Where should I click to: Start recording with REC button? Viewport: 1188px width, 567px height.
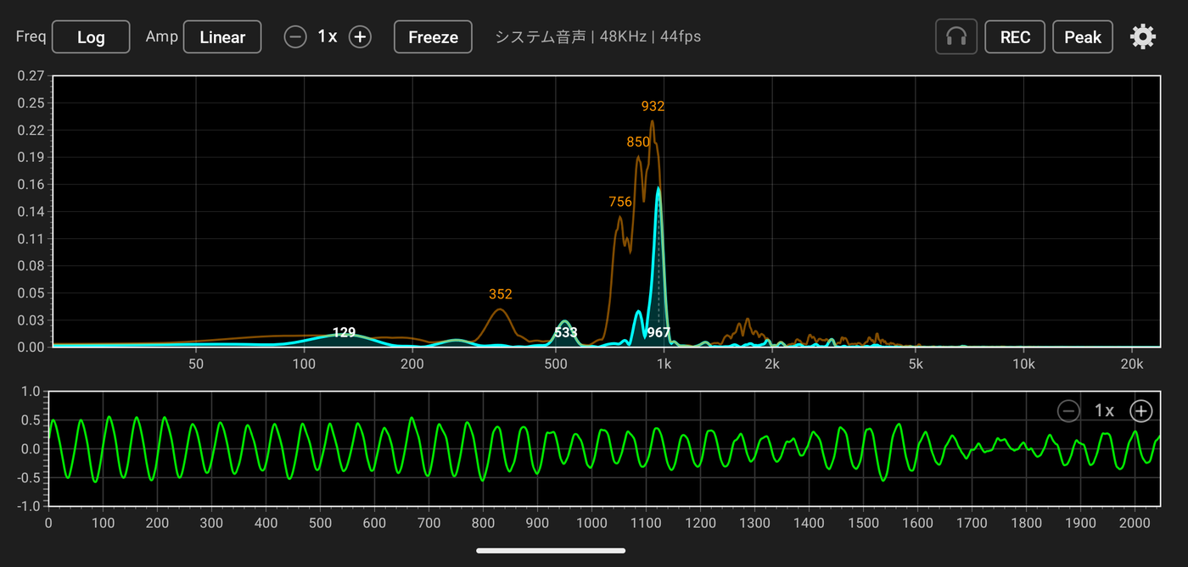(1015, 36)
